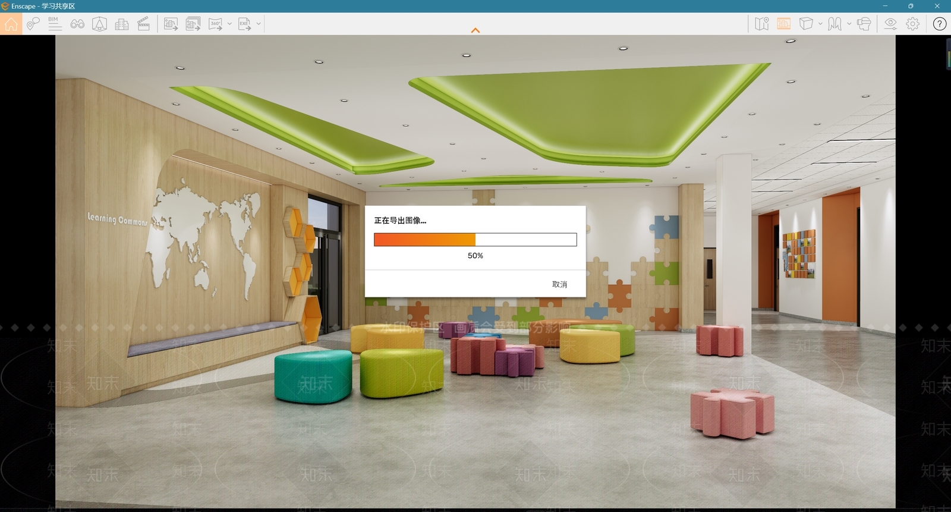Click the Fly/Walk wings icon
This screenshot has height=512, width=951.
point(835,24)
